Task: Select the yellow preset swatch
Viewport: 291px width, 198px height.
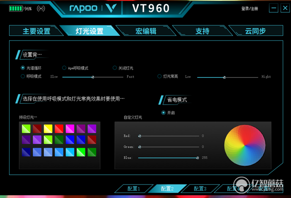Action: click(48, 129)
